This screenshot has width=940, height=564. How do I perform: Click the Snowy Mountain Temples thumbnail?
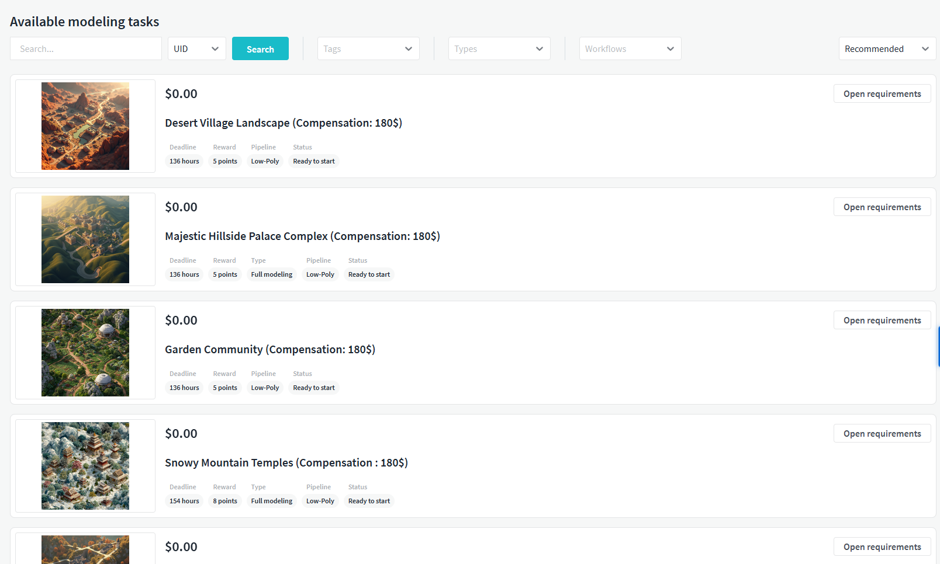85,466
